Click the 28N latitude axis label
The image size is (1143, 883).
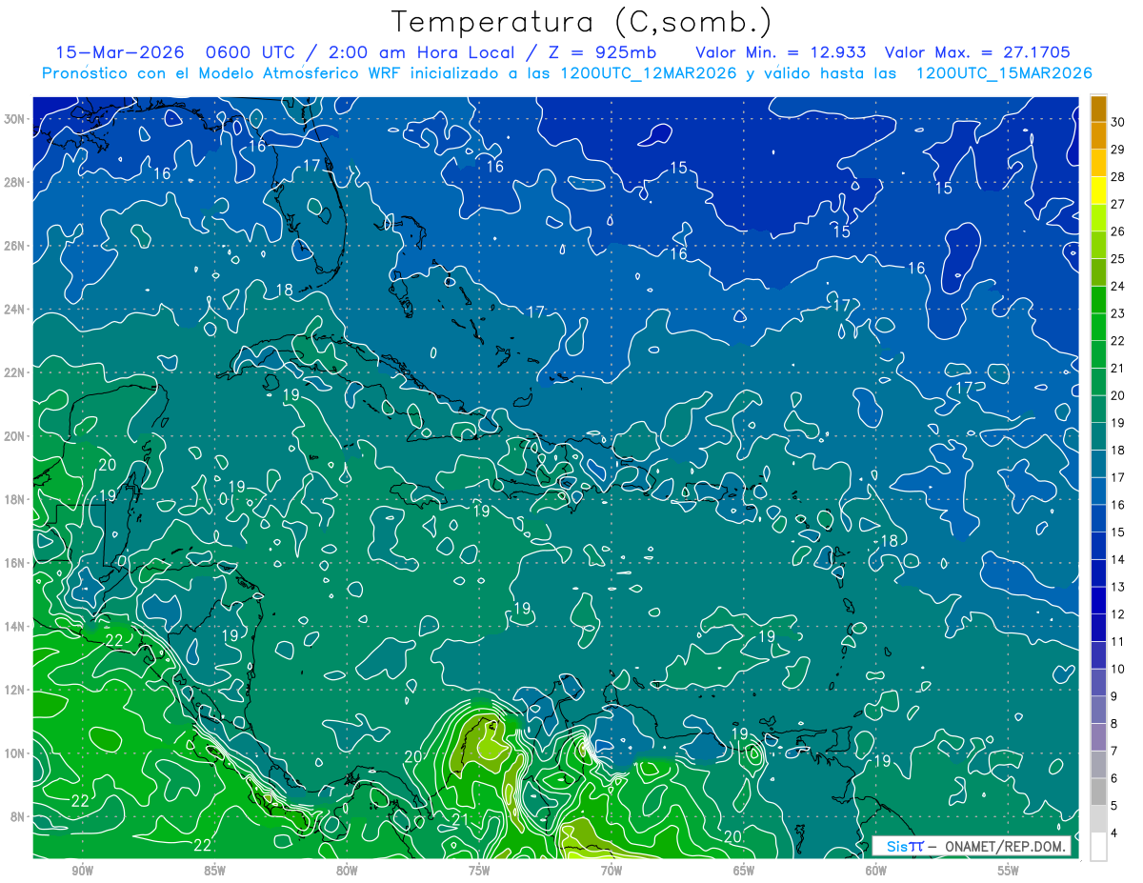point(16,182)
